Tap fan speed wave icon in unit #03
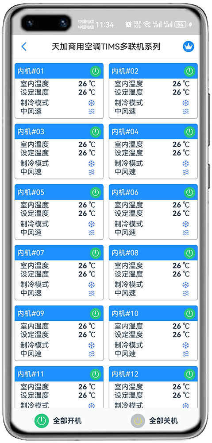 92,172
